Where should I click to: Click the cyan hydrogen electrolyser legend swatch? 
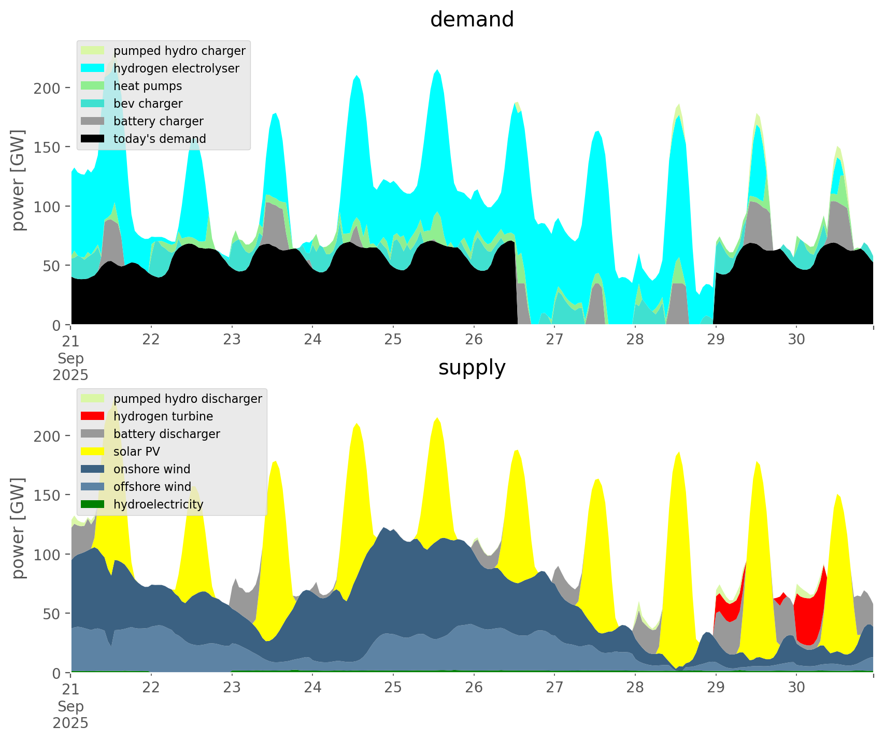[93, 68]
